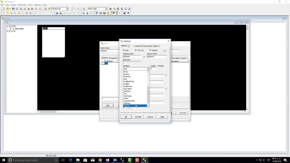This screenshot has width=290, height=163.
Task: Open the Model menu
Action: tap(14, 5)
